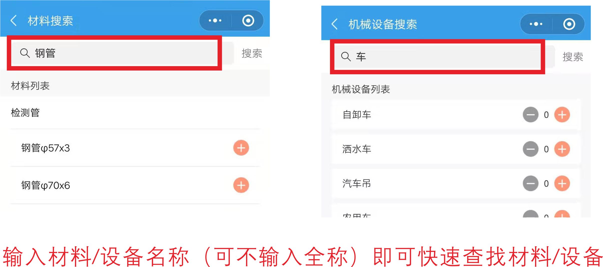Go back from the 机械设备搜索 page
Viewport: 603px width, 267px height.
click(x=334, y=24)
